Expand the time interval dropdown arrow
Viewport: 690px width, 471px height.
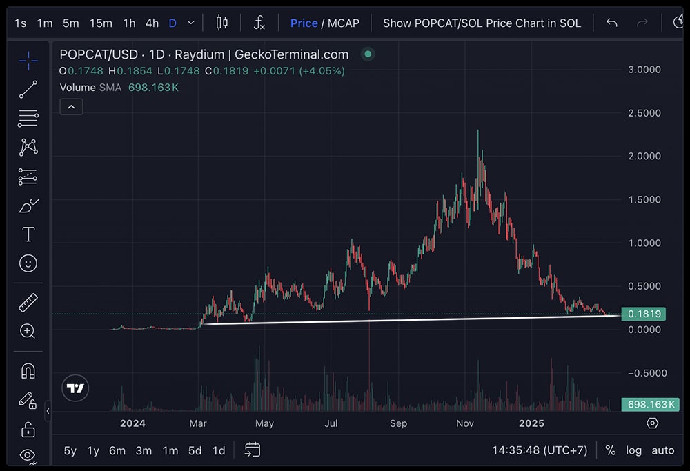[191, 23]
